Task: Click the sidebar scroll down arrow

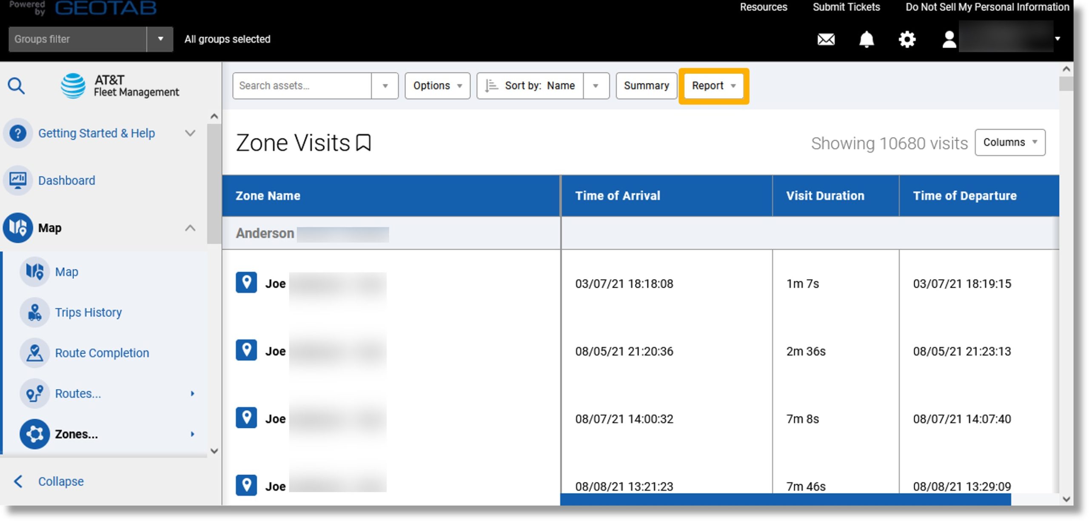Action: point(214,451)
